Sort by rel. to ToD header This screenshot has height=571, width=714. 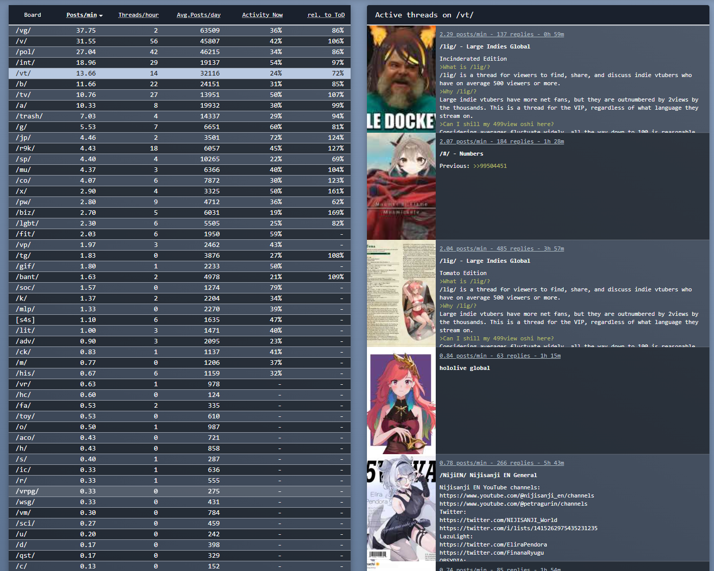point(326,15)
